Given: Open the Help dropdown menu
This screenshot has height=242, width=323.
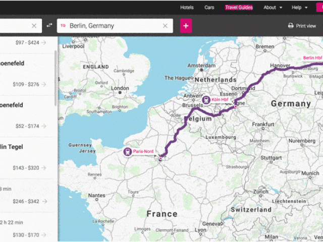Looking at the screenshot, I should [299, 8].
